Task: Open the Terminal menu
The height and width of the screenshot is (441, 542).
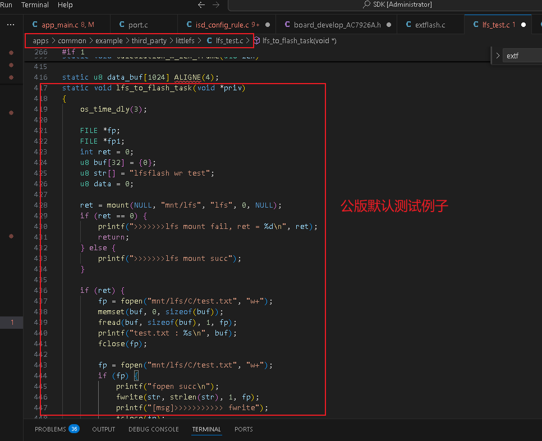Action: click(35, 5)
